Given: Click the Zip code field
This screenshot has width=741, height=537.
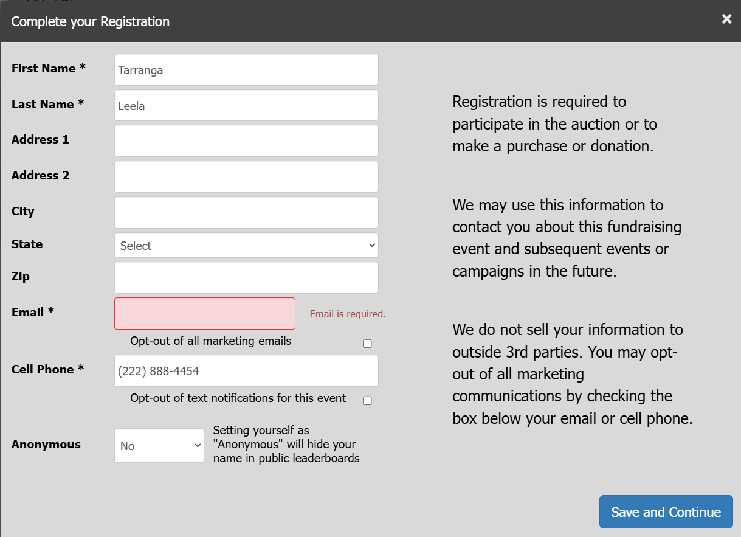Looking at the screenshot, I should coord(246,278).
